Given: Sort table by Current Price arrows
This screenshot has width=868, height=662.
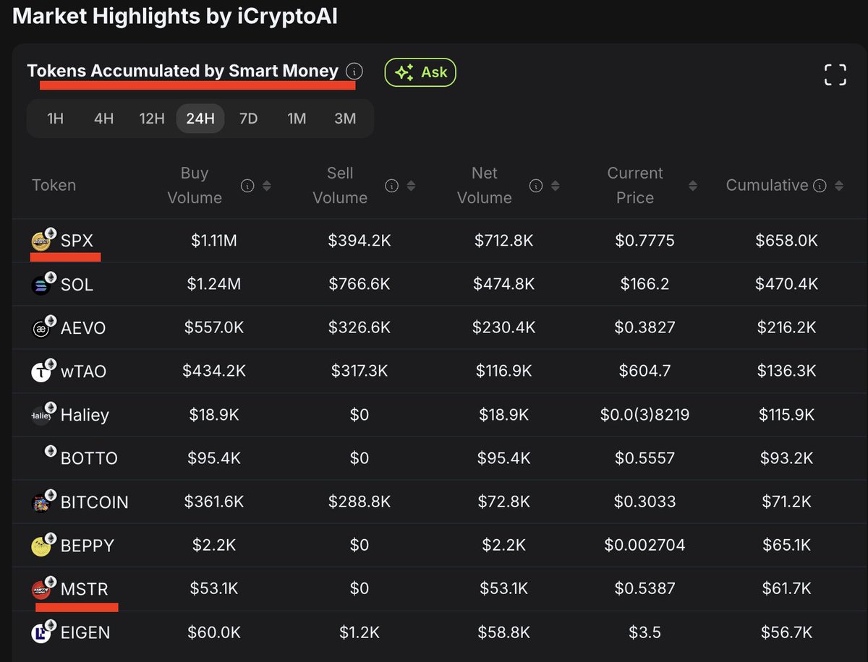Looking at the screenshot, I should click(x=692, y=186).
